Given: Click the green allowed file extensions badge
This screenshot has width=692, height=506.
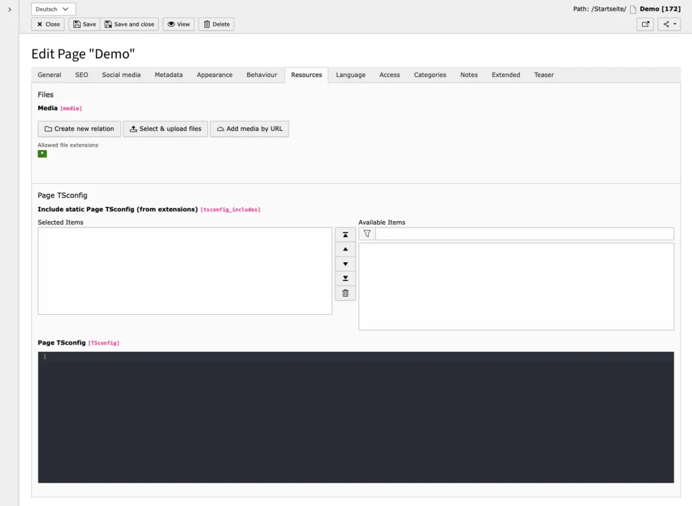Looking at the screenshot, I should click(x=42, y=153).
